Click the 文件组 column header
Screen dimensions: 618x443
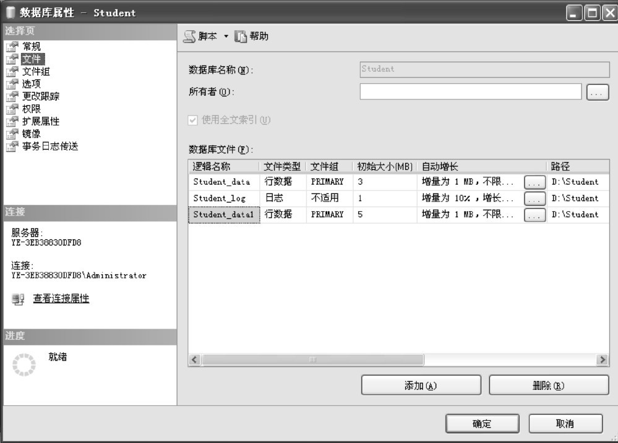pos(330,167)
